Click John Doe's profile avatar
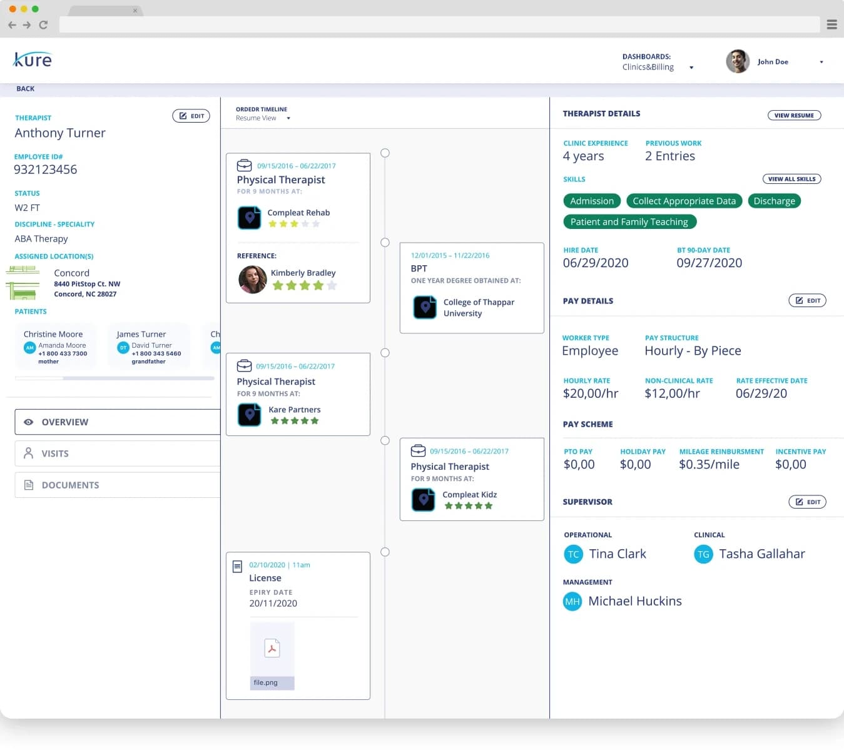The width and height of the screenshot is (844, 750). click(738, 61)
